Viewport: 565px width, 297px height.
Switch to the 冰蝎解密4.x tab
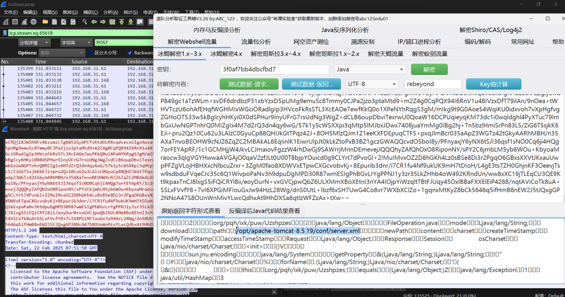pyautogui.click(x=226, y=53)
